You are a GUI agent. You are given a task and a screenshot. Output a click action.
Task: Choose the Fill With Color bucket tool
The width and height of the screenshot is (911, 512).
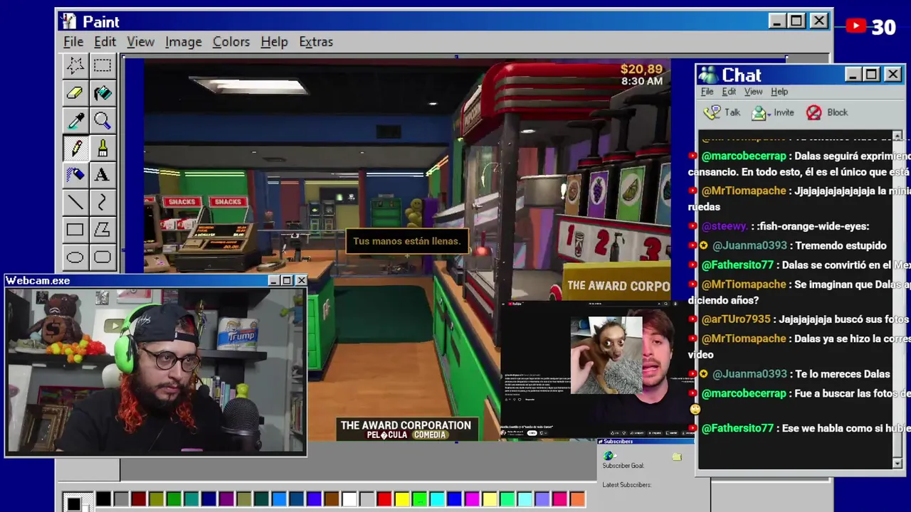(x=102, y=93)
